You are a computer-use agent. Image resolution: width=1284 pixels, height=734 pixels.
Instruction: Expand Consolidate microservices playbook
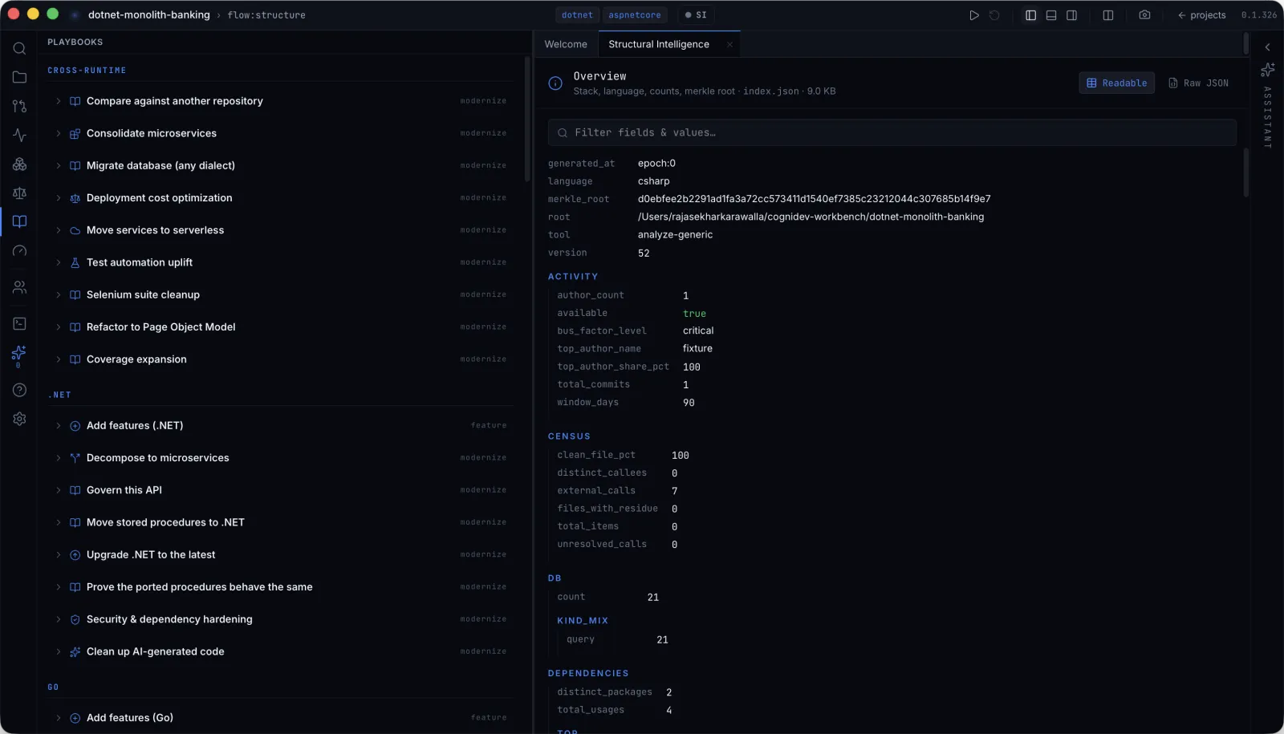[x=280, y=133]
